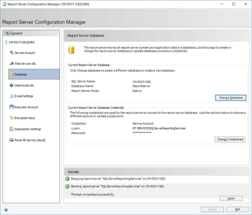Click the Change Database button

(231, 98)
